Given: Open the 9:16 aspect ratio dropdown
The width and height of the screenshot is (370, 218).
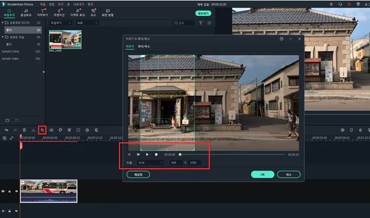Looking at the screenshot, I should [x=150, y=162].
